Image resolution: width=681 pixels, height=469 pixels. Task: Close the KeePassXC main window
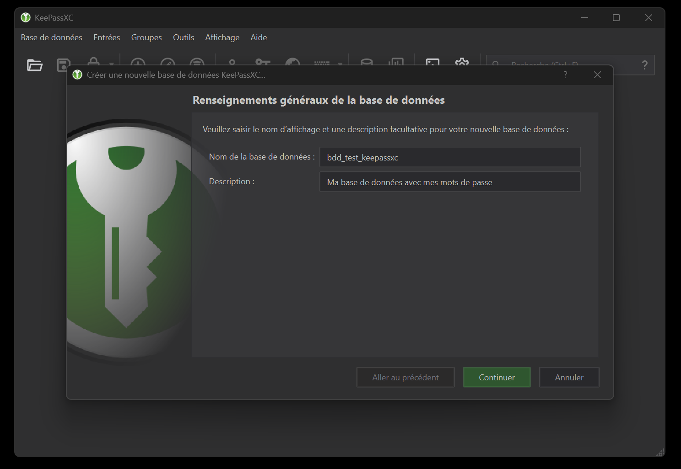(x=649, y=17)
